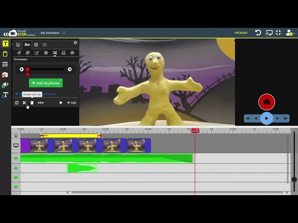The image size is (298, 223).
Task: Click the switch to simple mode link
Action: [x=36, y=94]
